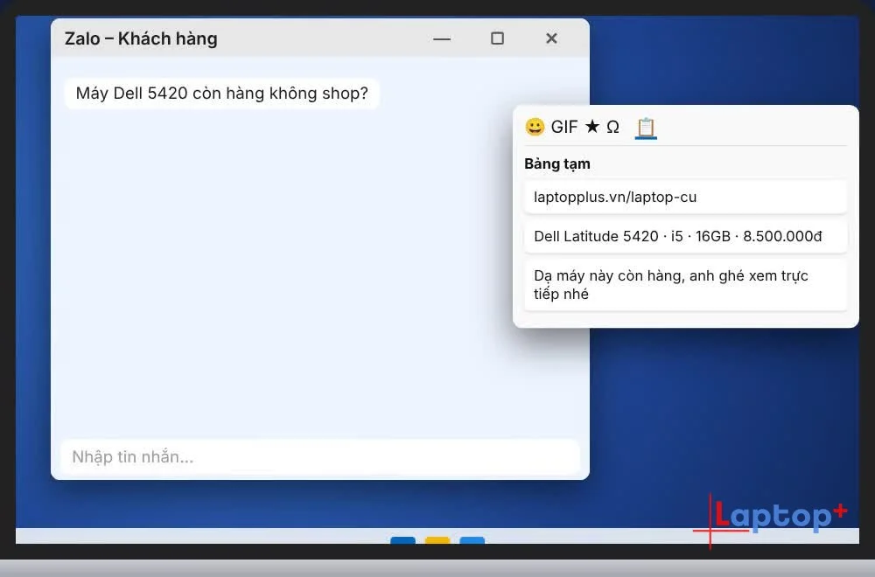
Task: Open the star kaomoji tab
Action: (x=592, y=127)
